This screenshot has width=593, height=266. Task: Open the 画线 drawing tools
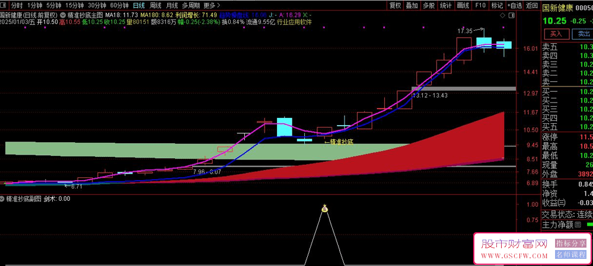click(x=463, y=5)
